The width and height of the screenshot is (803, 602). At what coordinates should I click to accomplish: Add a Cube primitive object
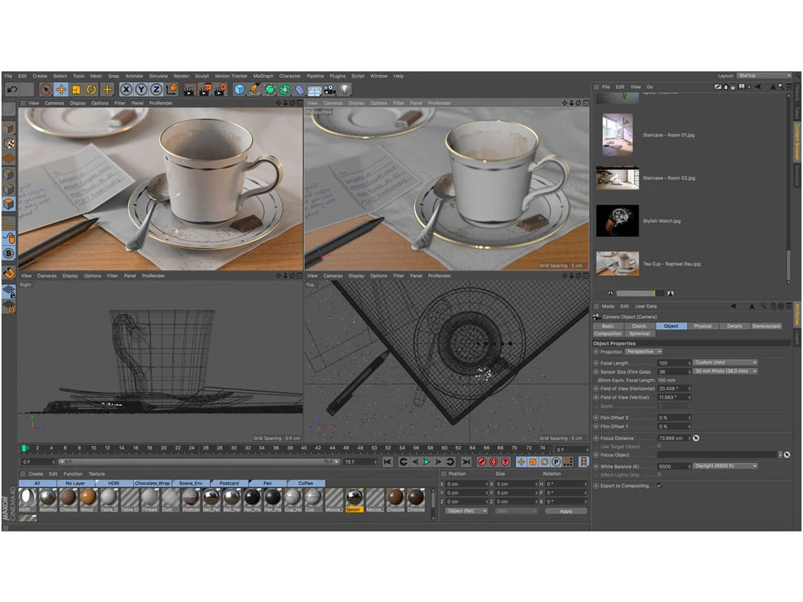click(239, 90)
